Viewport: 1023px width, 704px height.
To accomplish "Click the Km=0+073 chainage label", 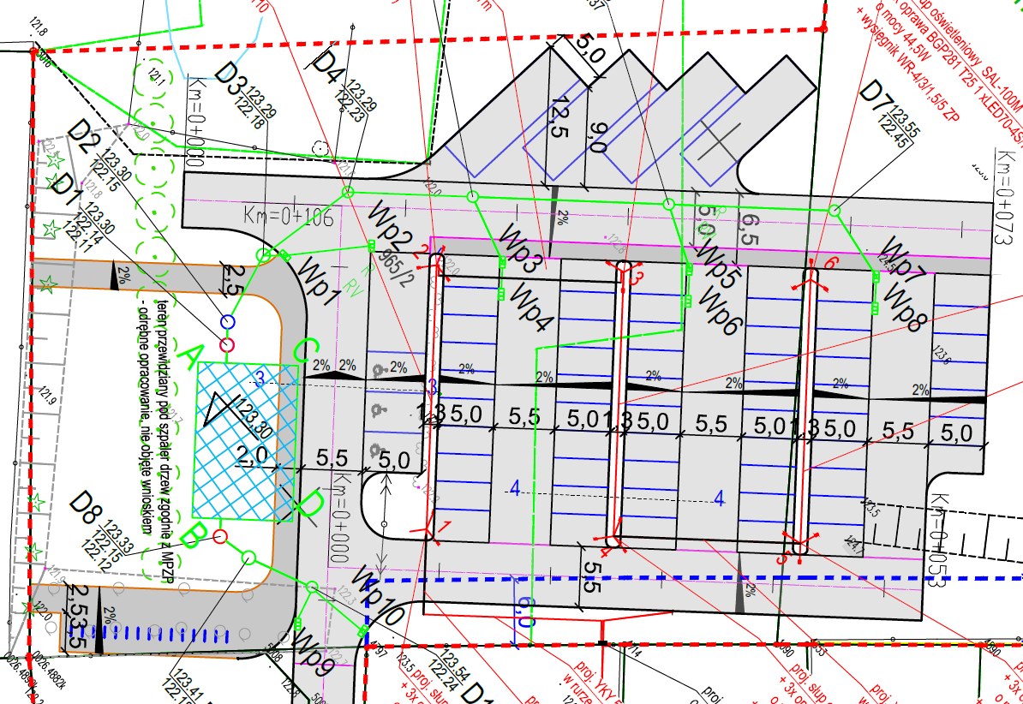I will (x=1004, y=197).
